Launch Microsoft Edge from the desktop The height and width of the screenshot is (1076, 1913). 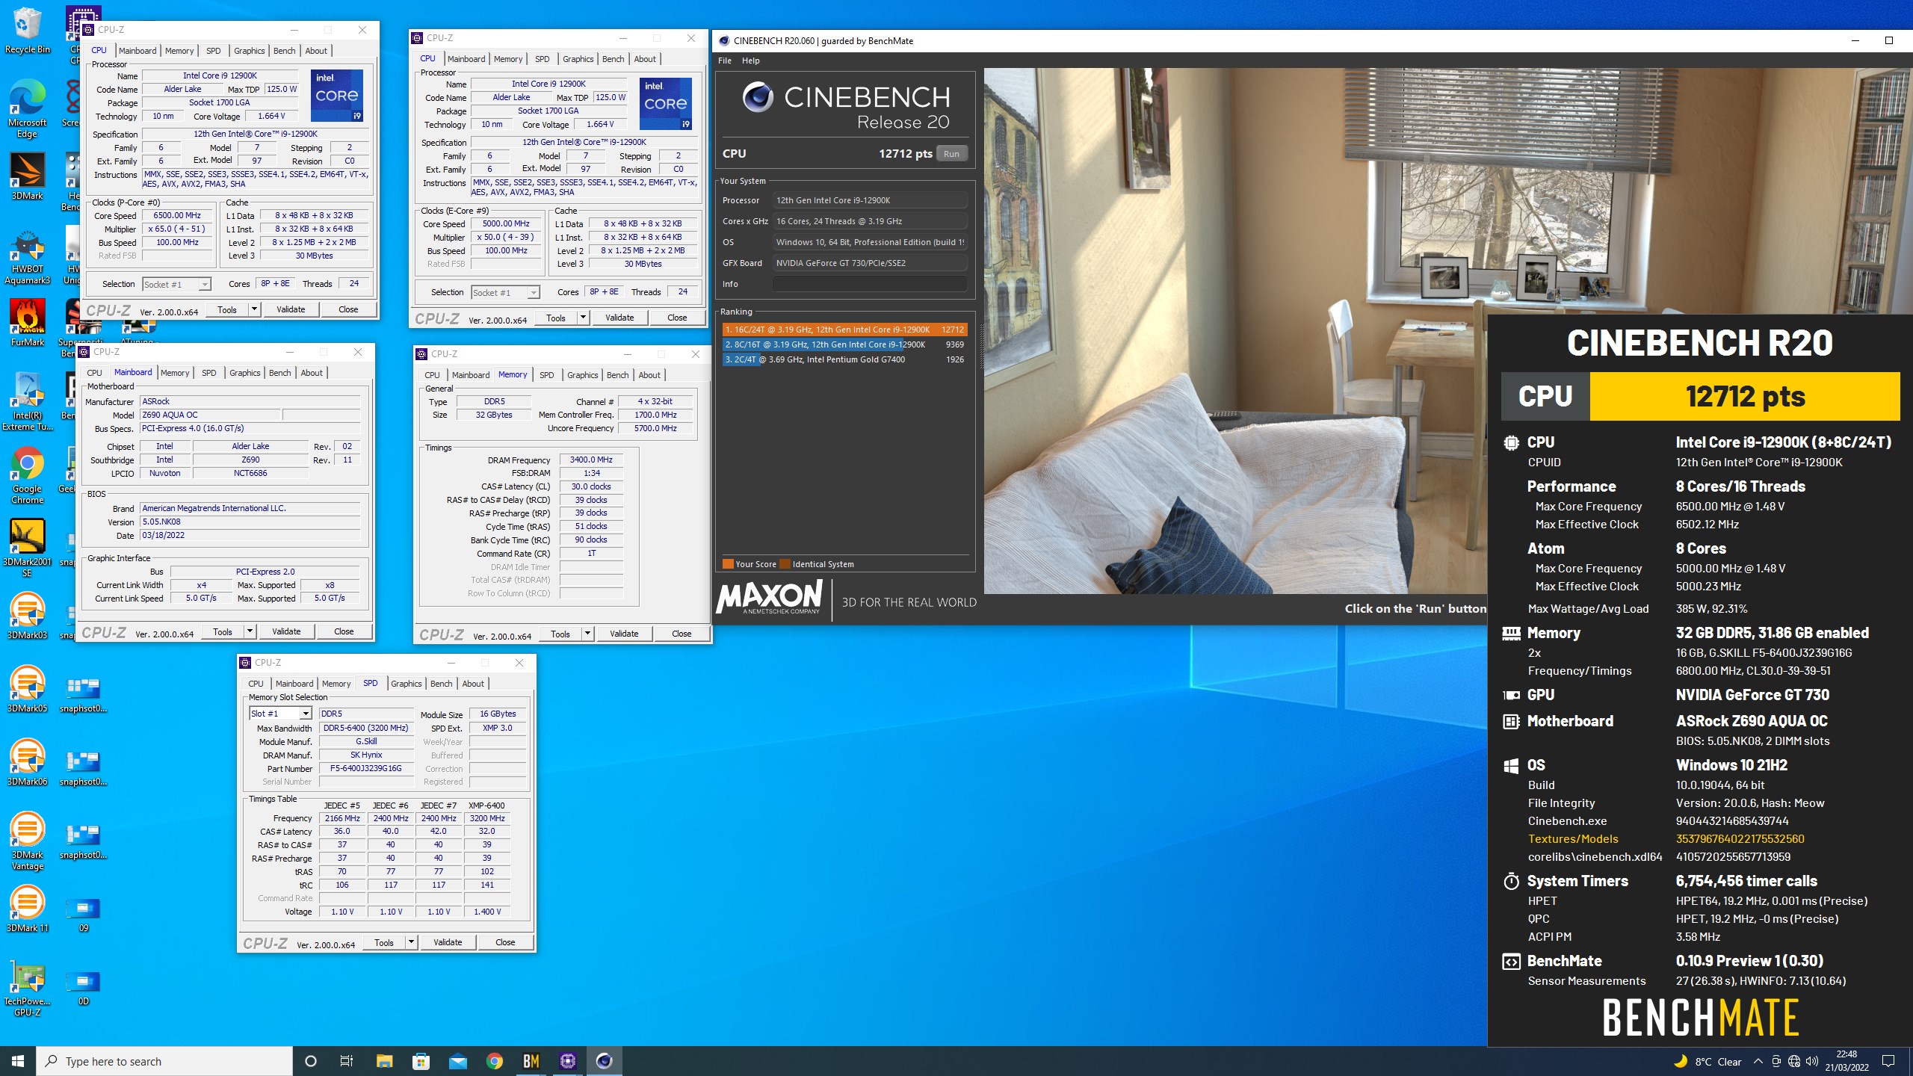click(x=27, y=109)
